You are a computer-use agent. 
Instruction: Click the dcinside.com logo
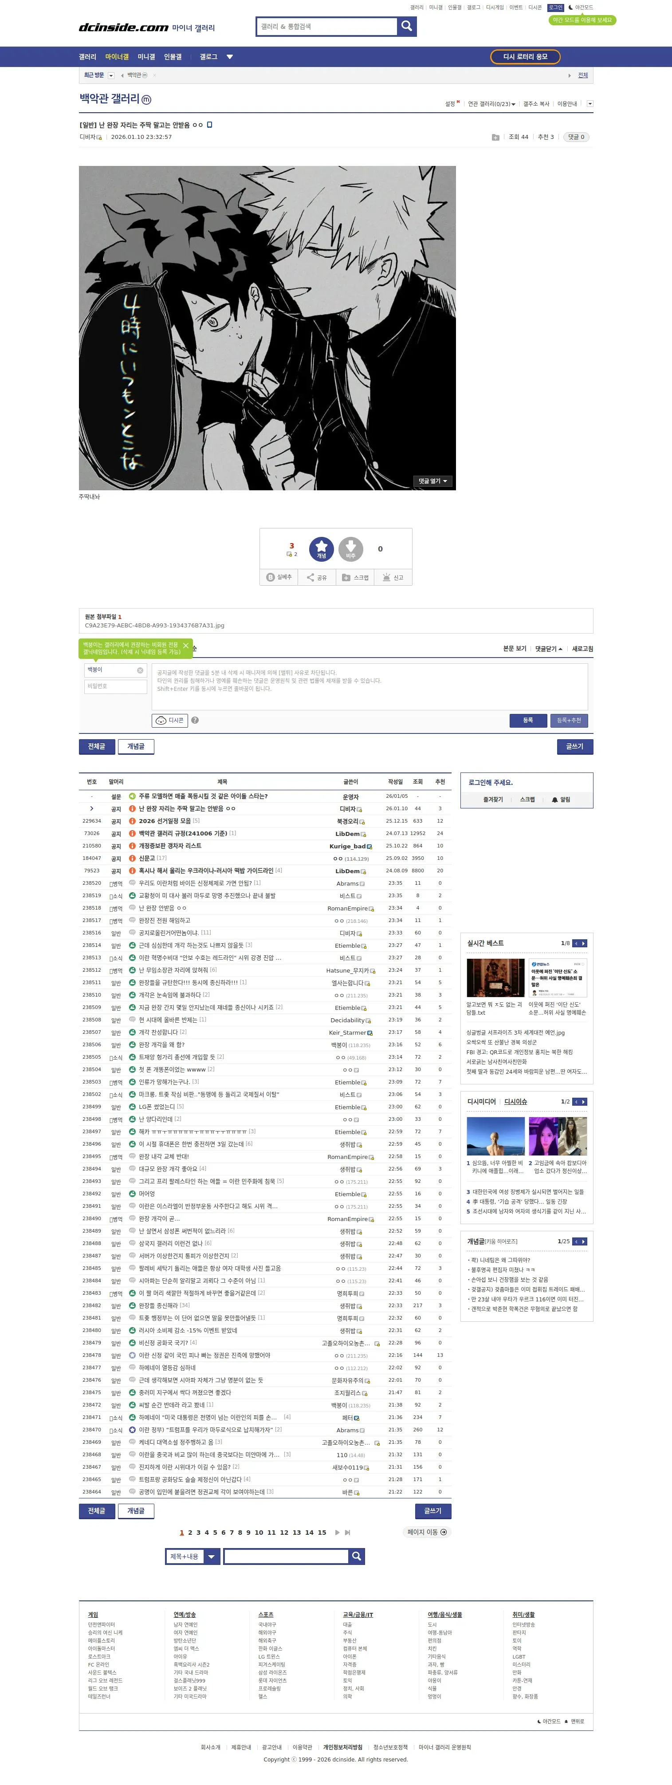click(x=123, y=28)
